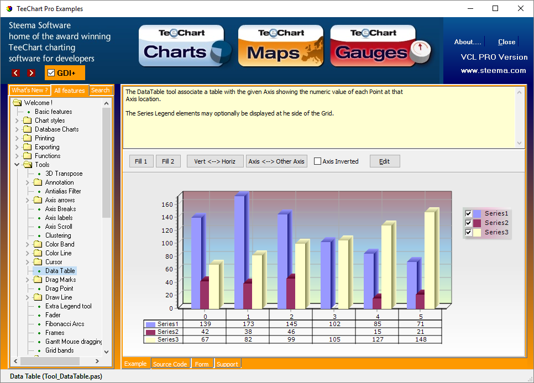The height and width of the screenshot is (383, 534).
Task: Go to previous example with red left arrow
Action: click(x=15, y=73)
